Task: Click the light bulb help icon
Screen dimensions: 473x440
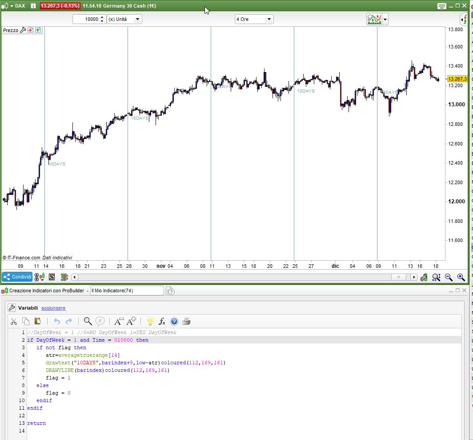Action: [x=150, y=321]
